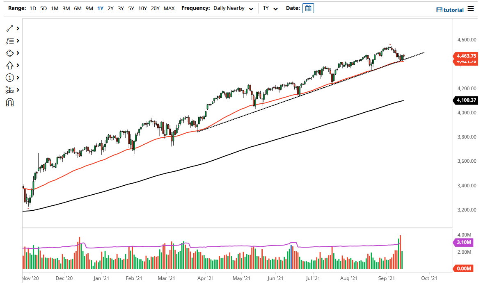Image resolution: width=481 pixels, height=289 pixels.
Task: Click the 10Y range button
Action: click(x=142, y=8)
